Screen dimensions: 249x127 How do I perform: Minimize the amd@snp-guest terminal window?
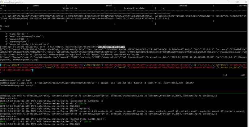coord(230,2)
